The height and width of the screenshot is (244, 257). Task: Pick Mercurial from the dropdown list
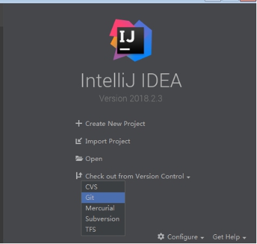103,208
